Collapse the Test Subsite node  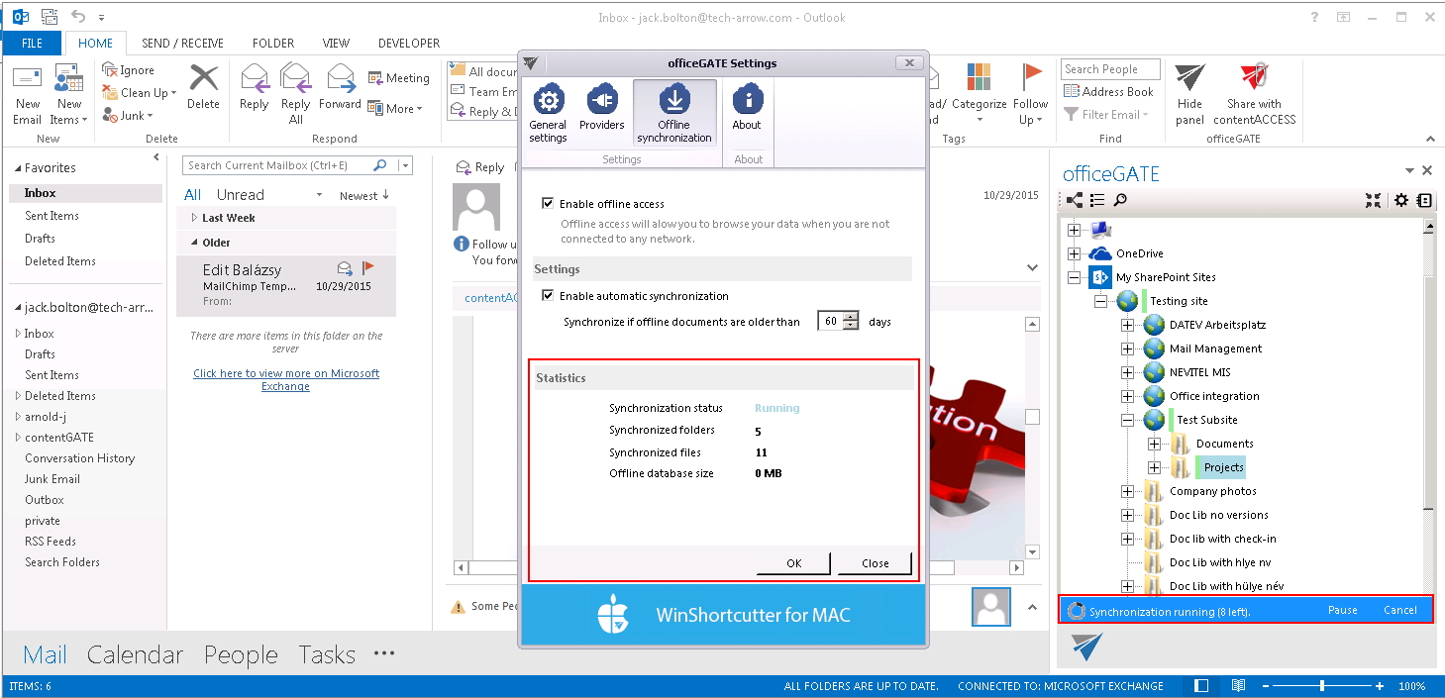click(1127, 420)
